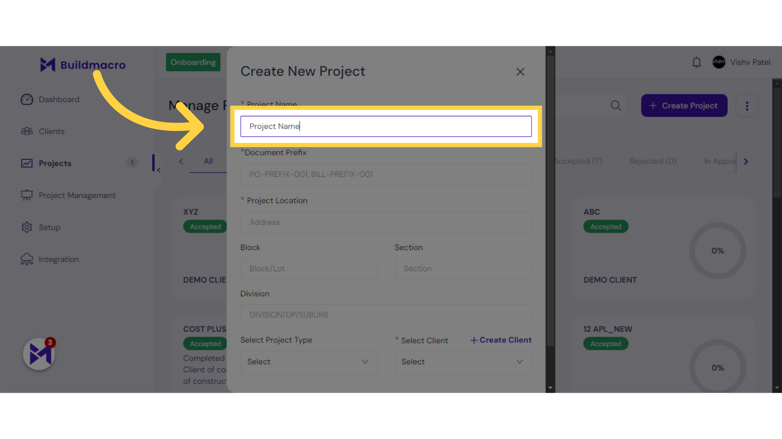782x439 pixels.
Task: Open the Dashboard section
Action: click(58, 99)
